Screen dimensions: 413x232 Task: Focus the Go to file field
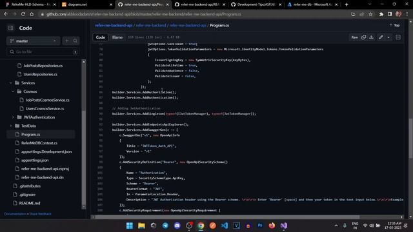coord(43,52)
